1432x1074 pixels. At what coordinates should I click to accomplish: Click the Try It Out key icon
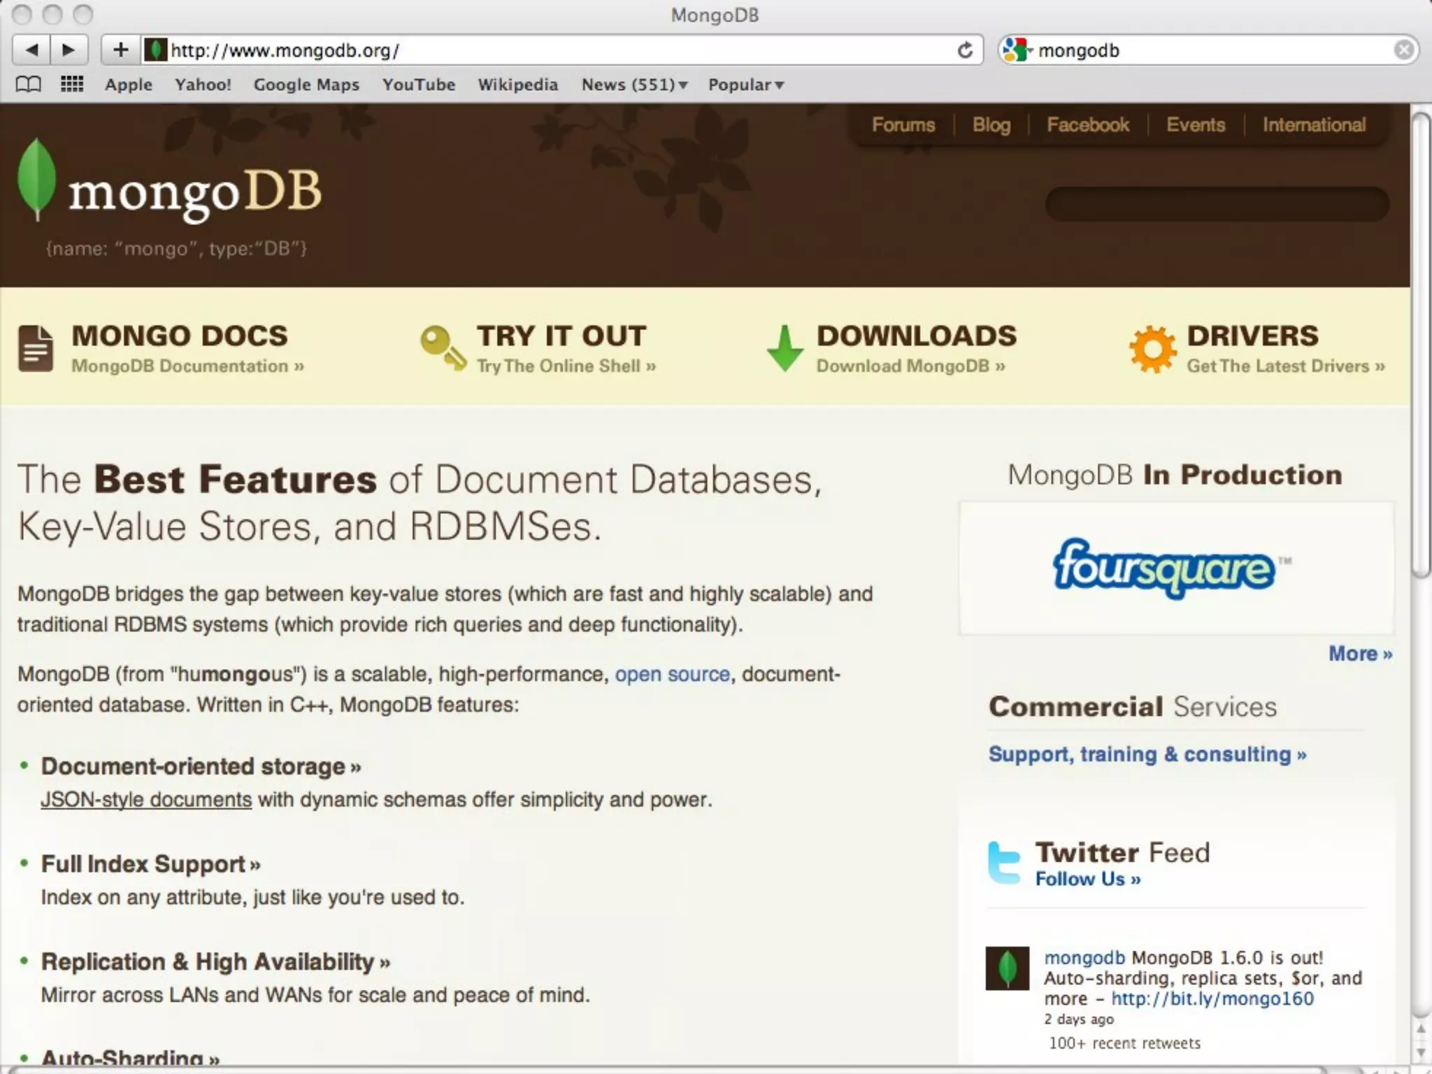pos(443,348)
